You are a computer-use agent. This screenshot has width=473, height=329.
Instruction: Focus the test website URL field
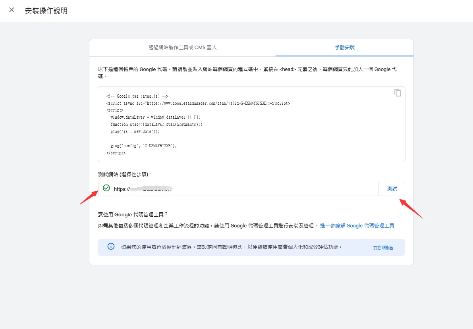tap(238, 189)
